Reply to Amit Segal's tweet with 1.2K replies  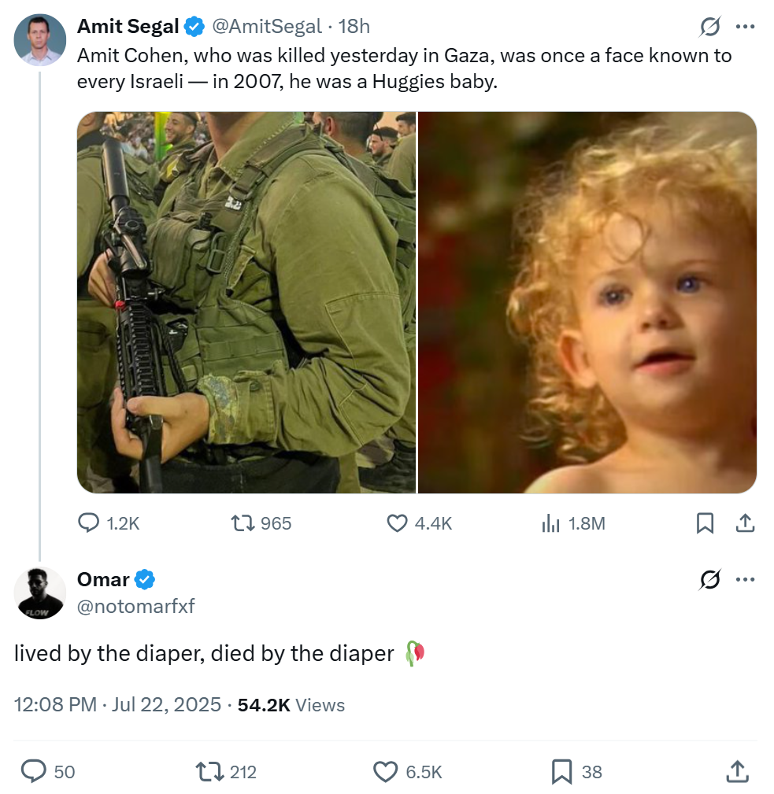(109, 523)
